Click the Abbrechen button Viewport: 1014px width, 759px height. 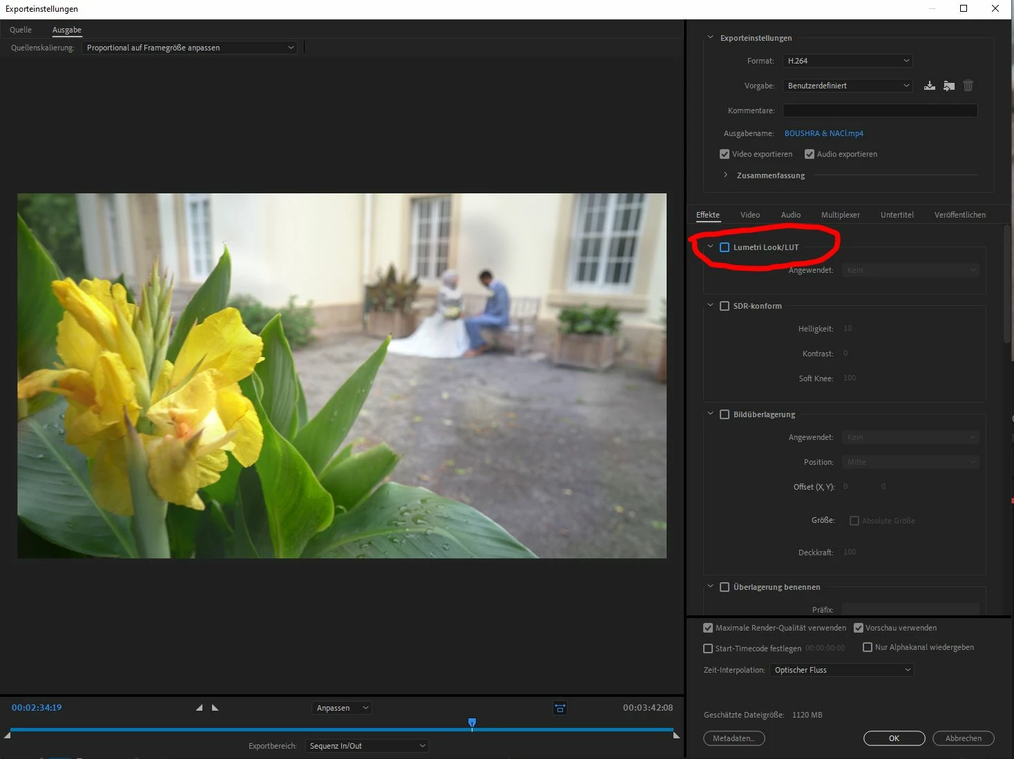click(964, 738)
